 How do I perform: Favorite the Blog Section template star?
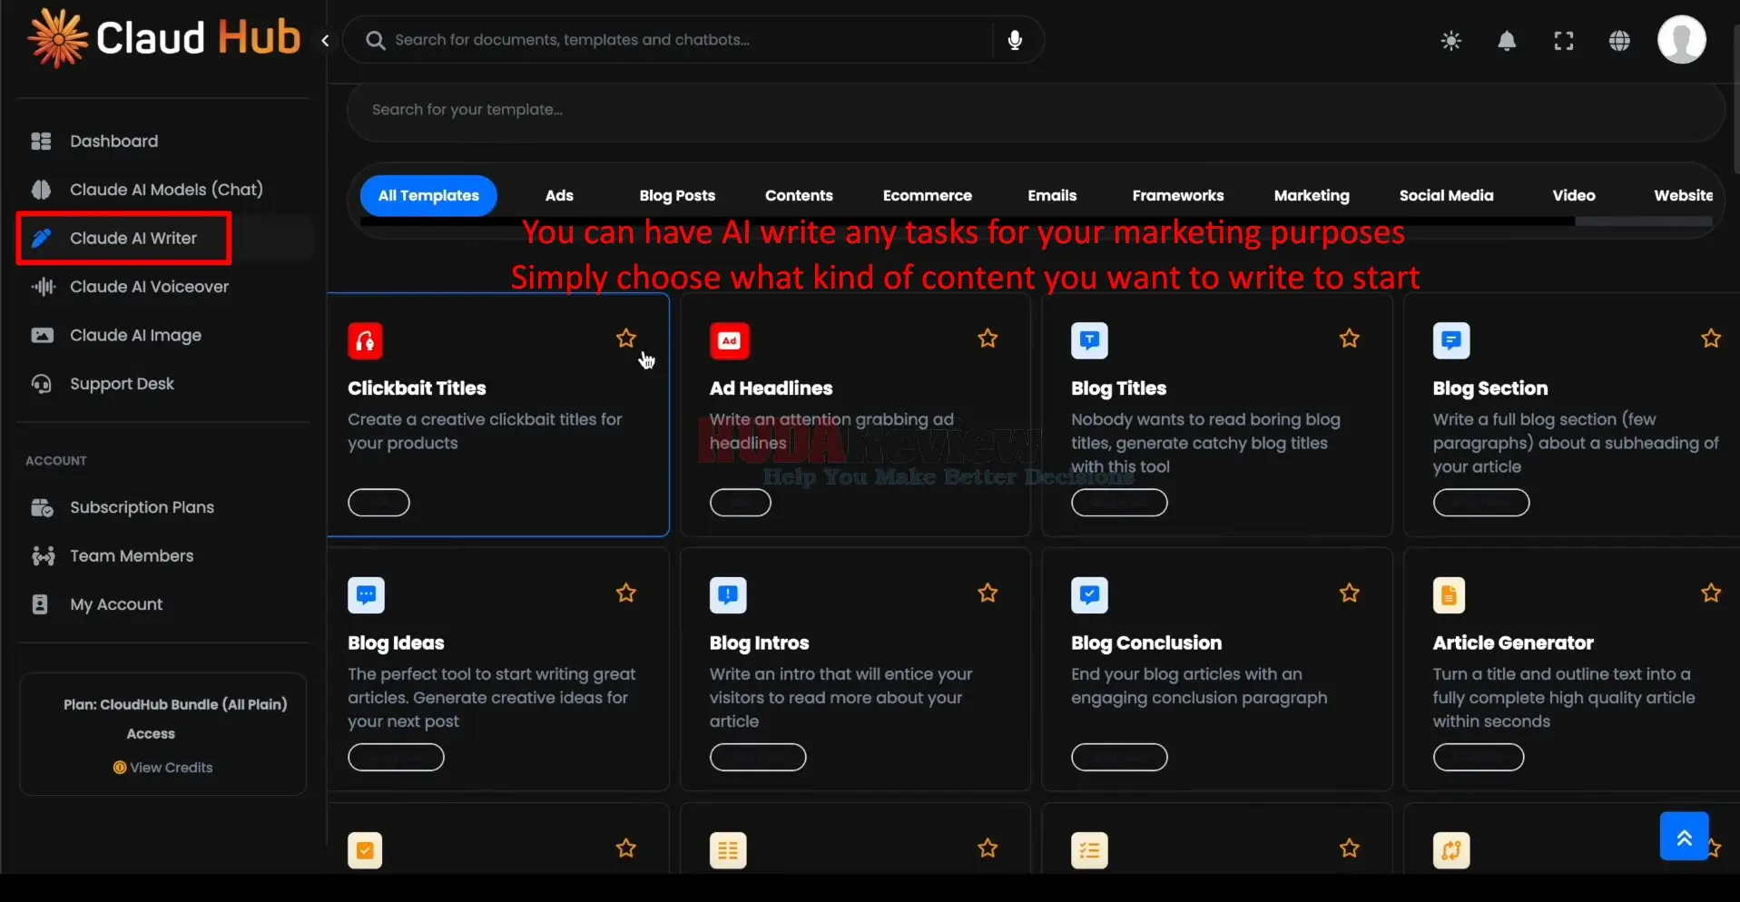1711,338
